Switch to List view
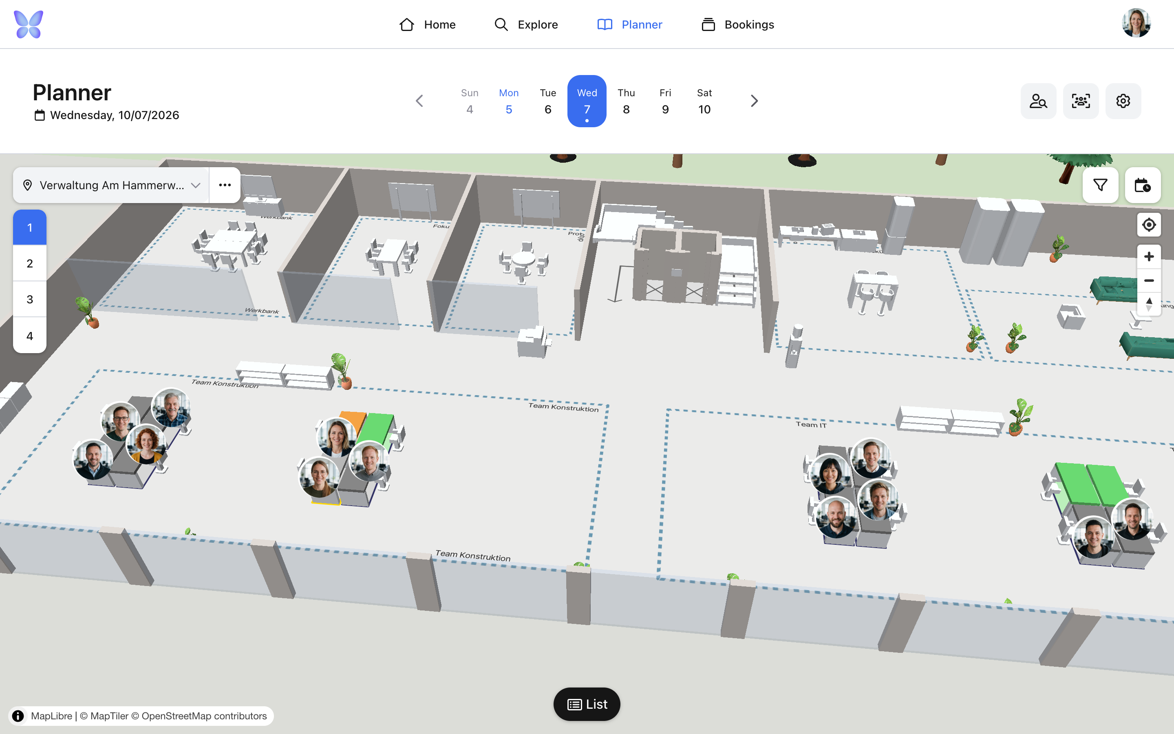This screenshot has height=734, width=1174. [587, 704]
